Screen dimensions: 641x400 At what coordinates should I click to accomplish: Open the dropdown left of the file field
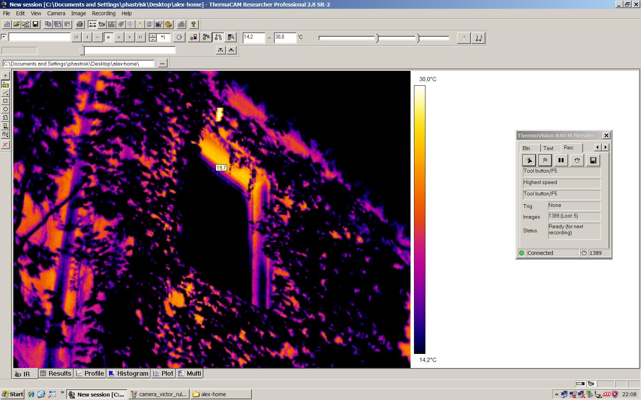point(4,37)
